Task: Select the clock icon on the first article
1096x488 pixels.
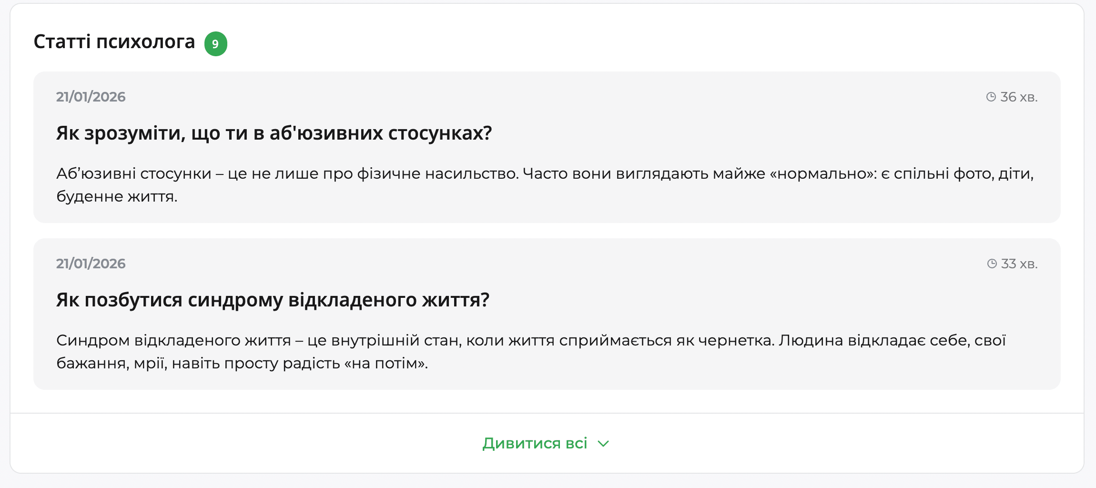Action: coord(992,97)
